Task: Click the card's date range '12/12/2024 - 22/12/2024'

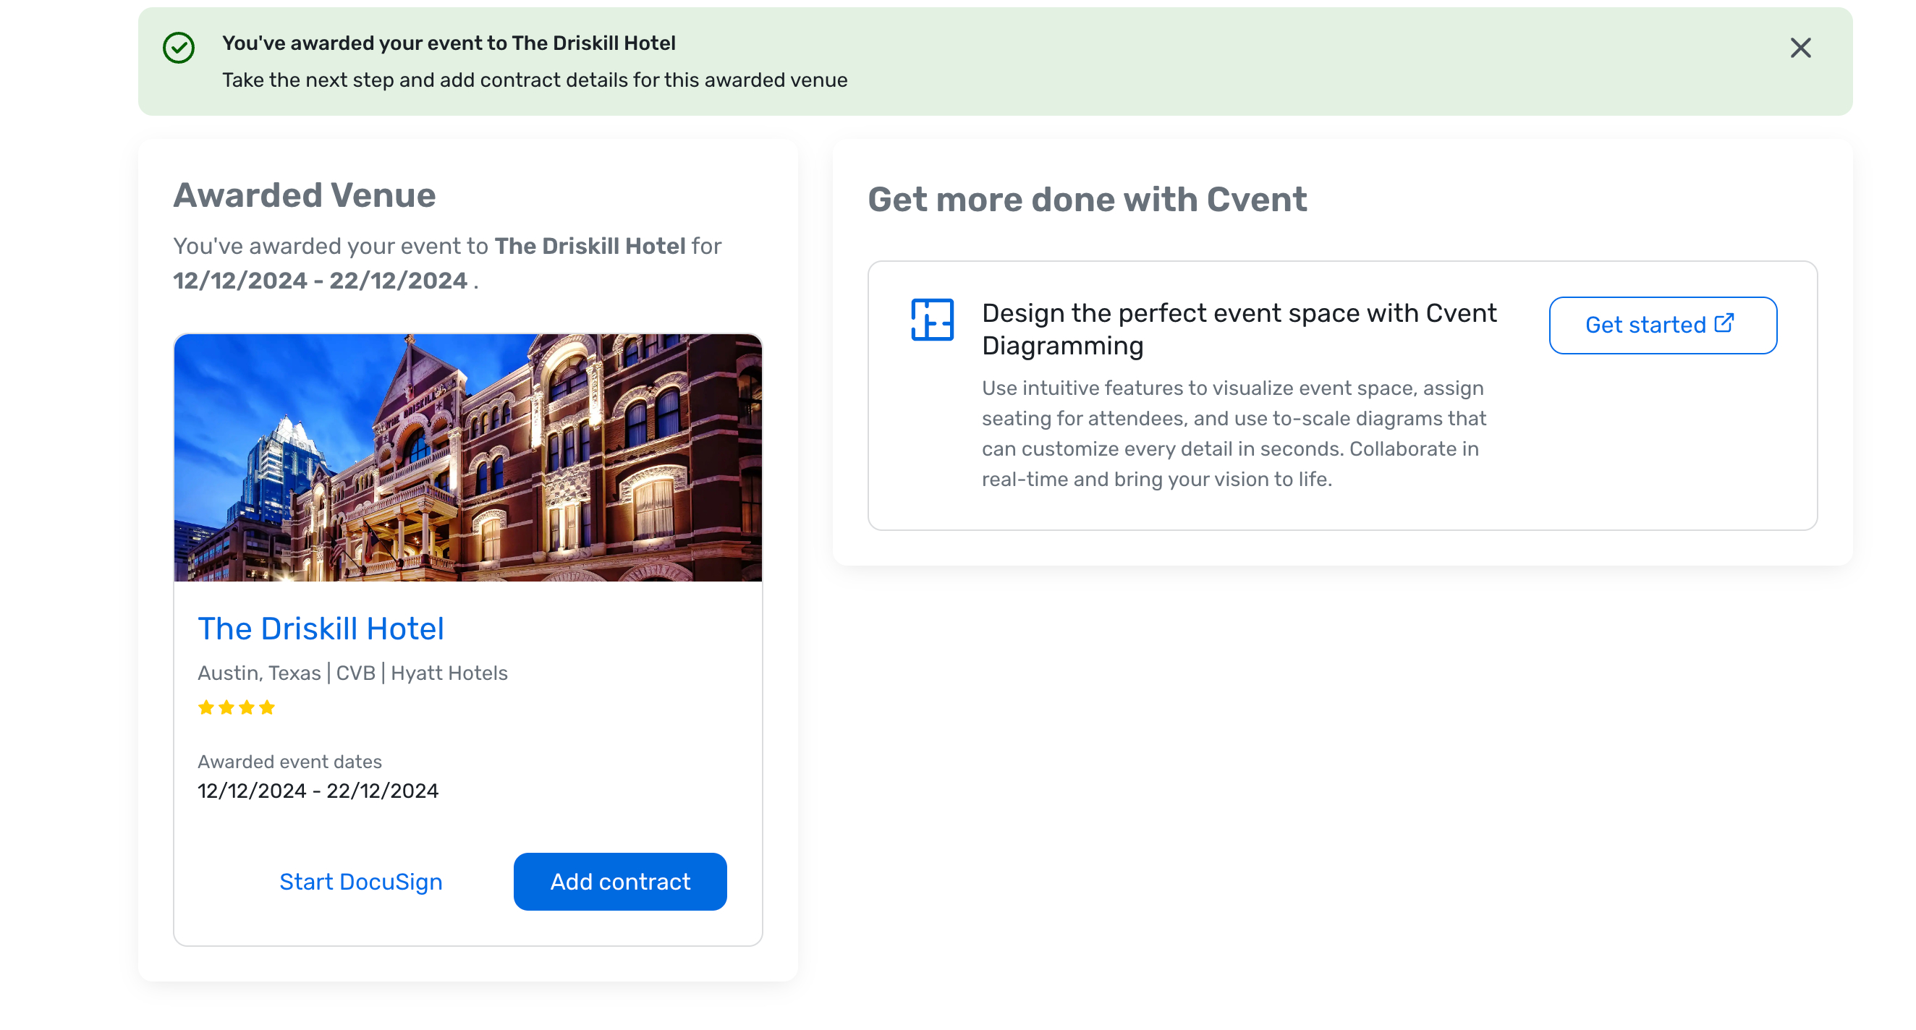Action: click(x=318, y=791)
